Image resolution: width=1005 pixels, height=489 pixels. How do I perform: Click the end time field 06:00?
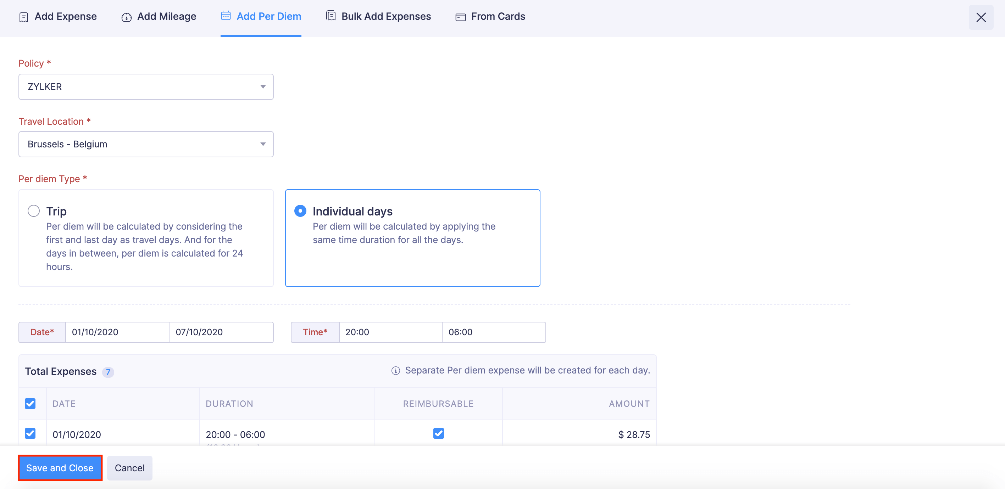[493, 332]
